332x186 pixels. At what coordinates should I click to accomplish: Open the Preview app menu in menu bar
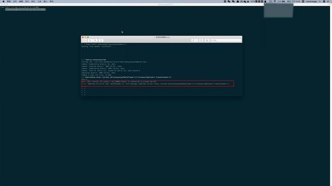pyautogui.click(x=9, y=2)
